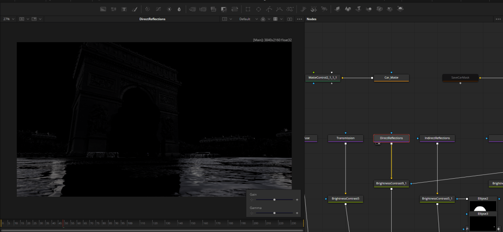Add a Text+ node from toolbar
Screen dimensions: 503x232
point(124,9)
